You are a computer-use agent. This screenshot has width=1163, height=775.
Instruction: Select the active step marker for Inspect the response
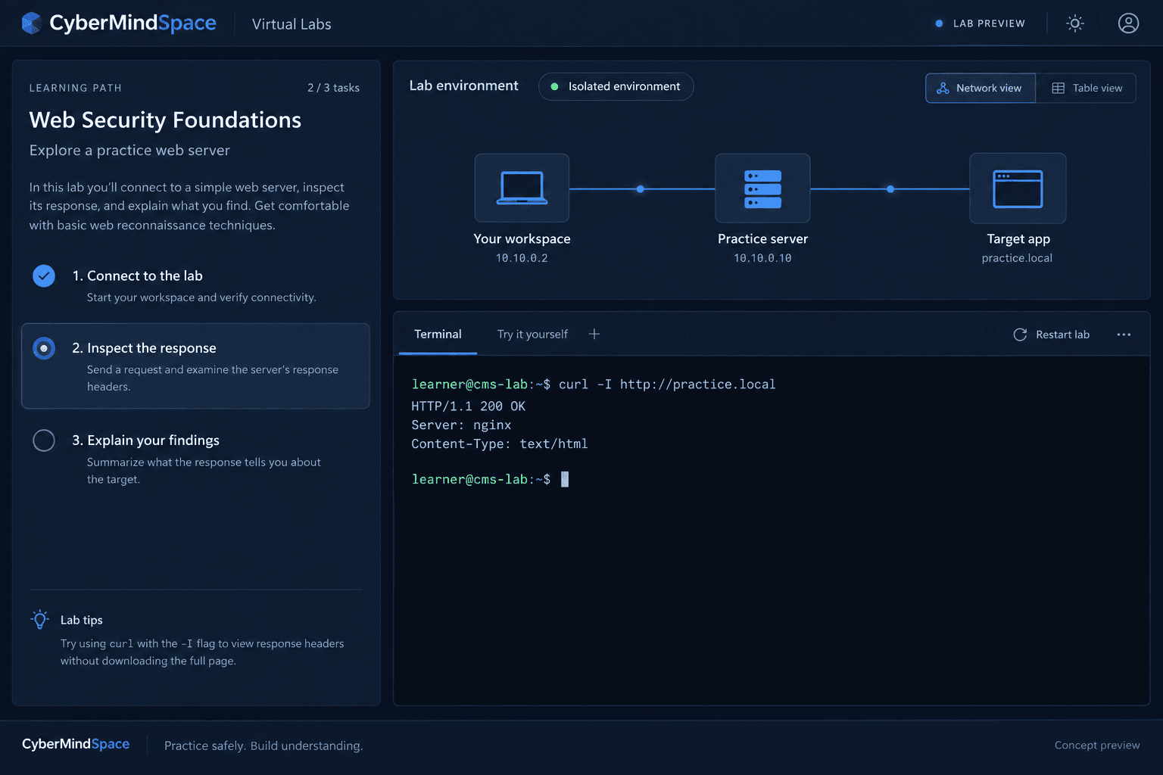point(44,348)
